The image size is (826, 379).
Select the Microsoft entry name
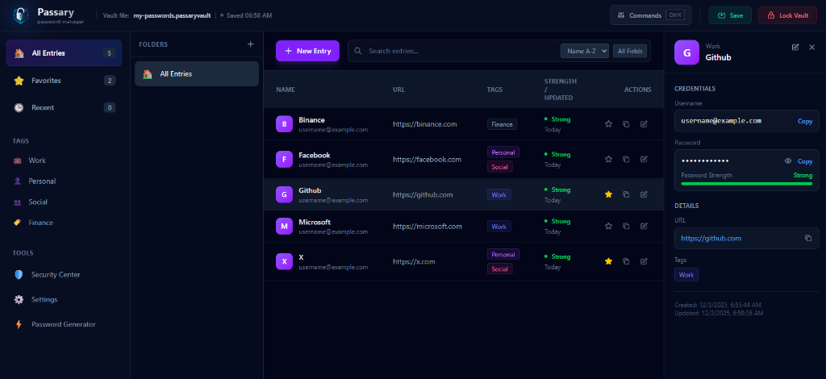click(x=315, y=222)
